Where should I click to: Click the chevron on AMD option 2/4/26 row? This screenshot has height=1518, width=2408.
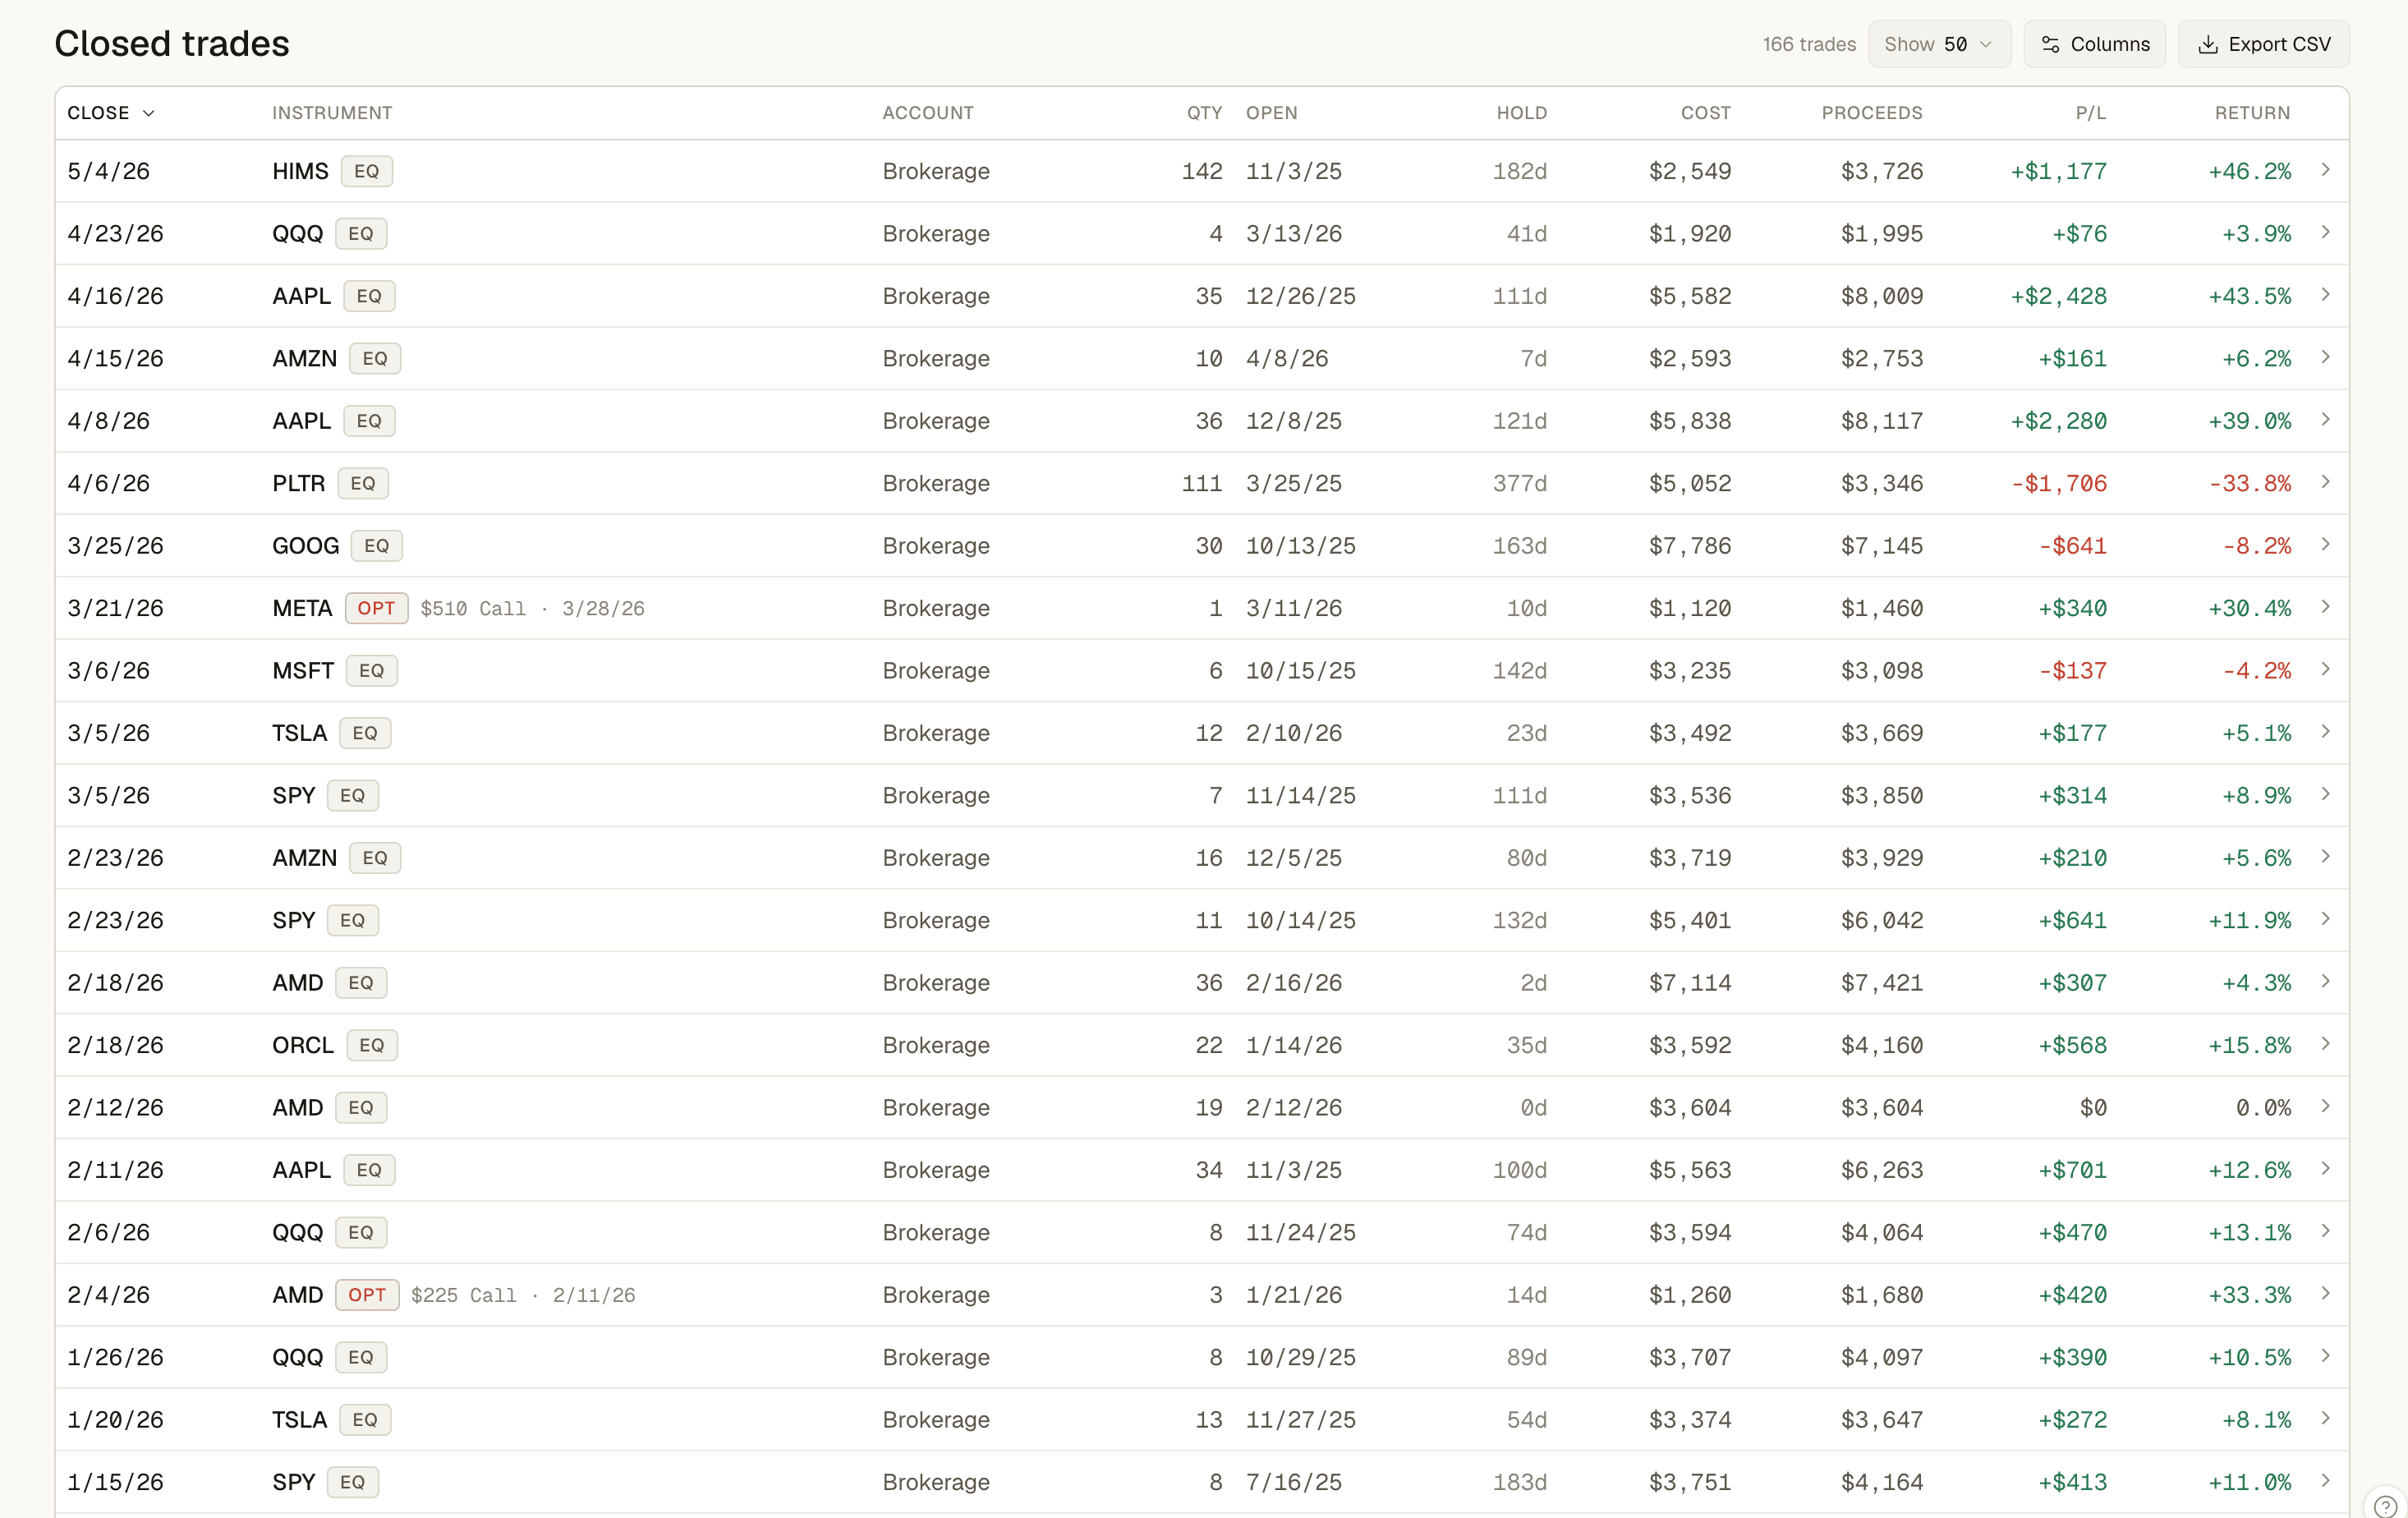(2325, 1294)
